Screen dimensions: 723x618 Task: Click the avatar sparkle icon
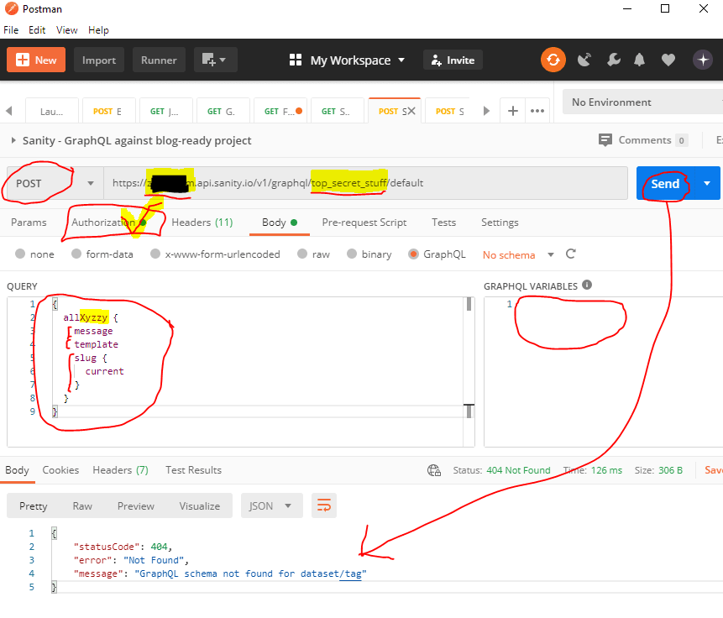(x=702, y=60)
